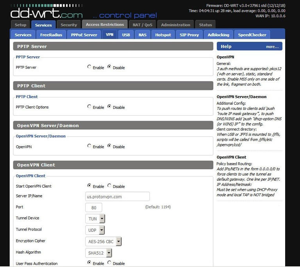Click the 'Firmware: DD-WRT v3.0-r37961 std (12/12/18)' text
The image size is (300, 267).
pyautogui.click(x=246, y=6)
